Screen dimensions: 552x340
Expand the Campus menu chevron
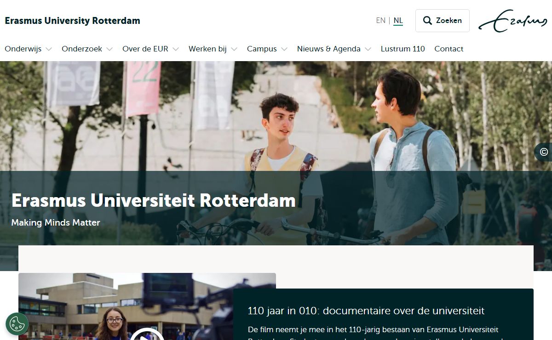click(284, 49)
